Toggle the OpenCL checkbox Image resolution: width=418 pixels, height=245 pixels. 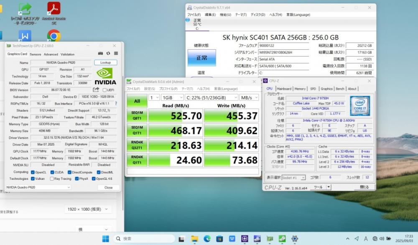coord(33,172)
